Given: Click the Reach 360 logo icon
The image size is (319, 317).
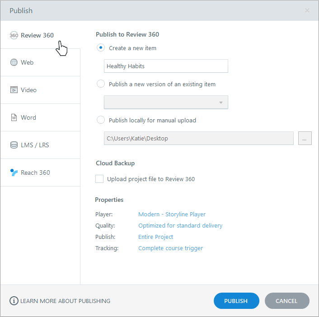Looking at the screenshot, I should (14, 172).
